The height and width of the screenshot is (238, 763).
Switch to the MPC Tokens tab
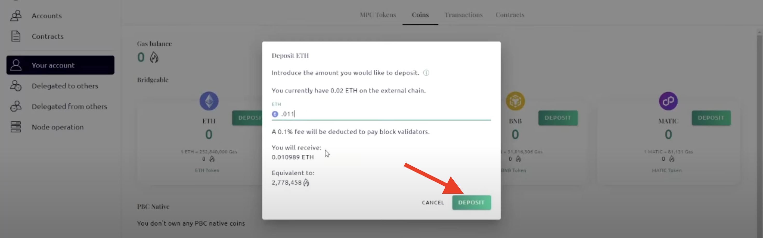coord(378,15)
